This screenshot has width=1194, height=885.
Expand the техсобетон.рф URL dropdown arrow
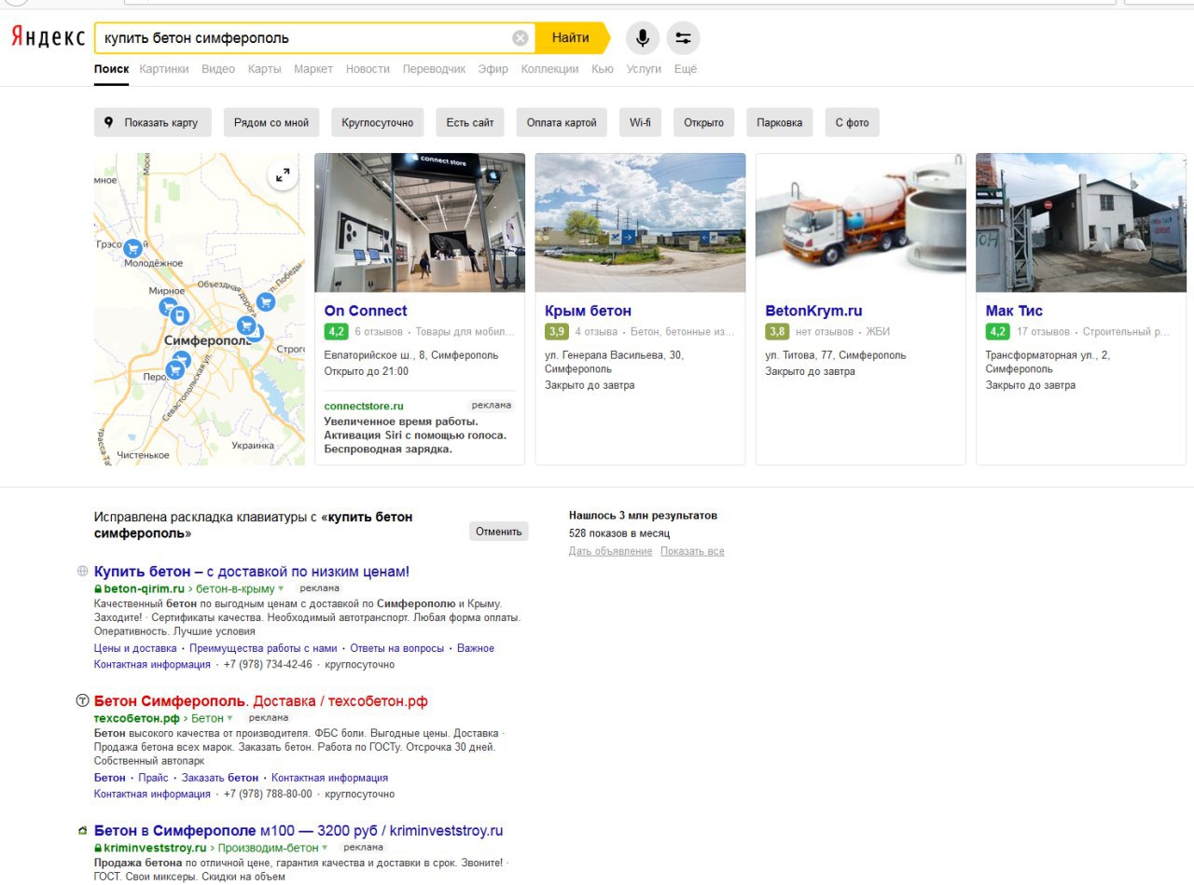[229, 719]
